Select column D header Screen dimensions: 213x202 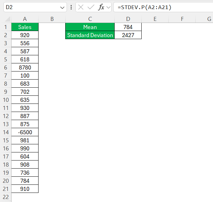pos(128,19)
